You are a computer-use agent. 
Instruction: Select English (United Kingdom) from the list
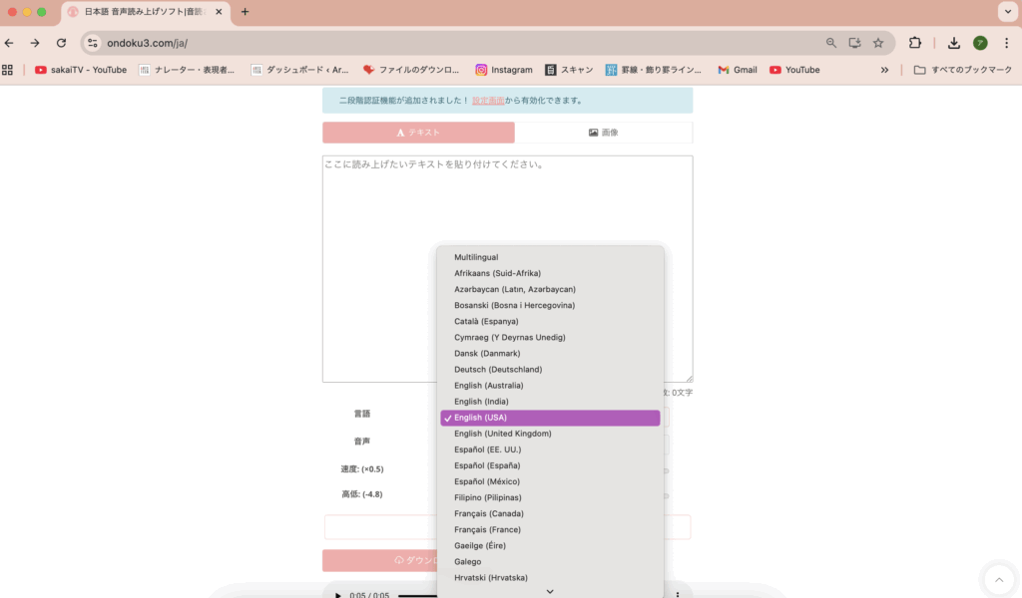point(502,434)
